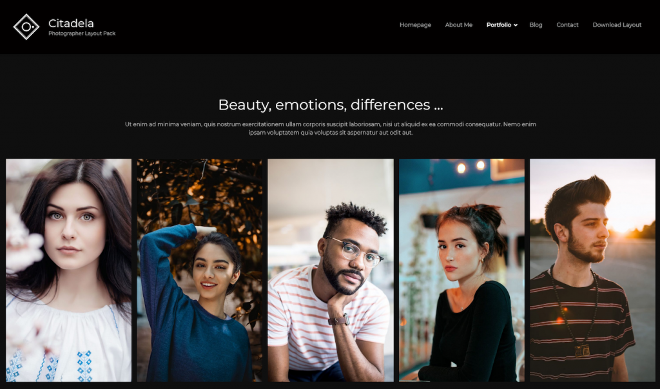Click the Ut enim ad minima intro paragraph
The width and height of the screenshot is (660, 389).
coord(331,128)
